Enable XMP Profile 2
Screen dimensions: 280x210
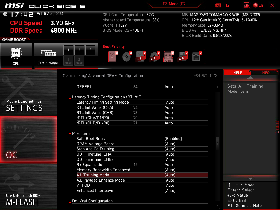pyautogui.click(x=79, y=50)
